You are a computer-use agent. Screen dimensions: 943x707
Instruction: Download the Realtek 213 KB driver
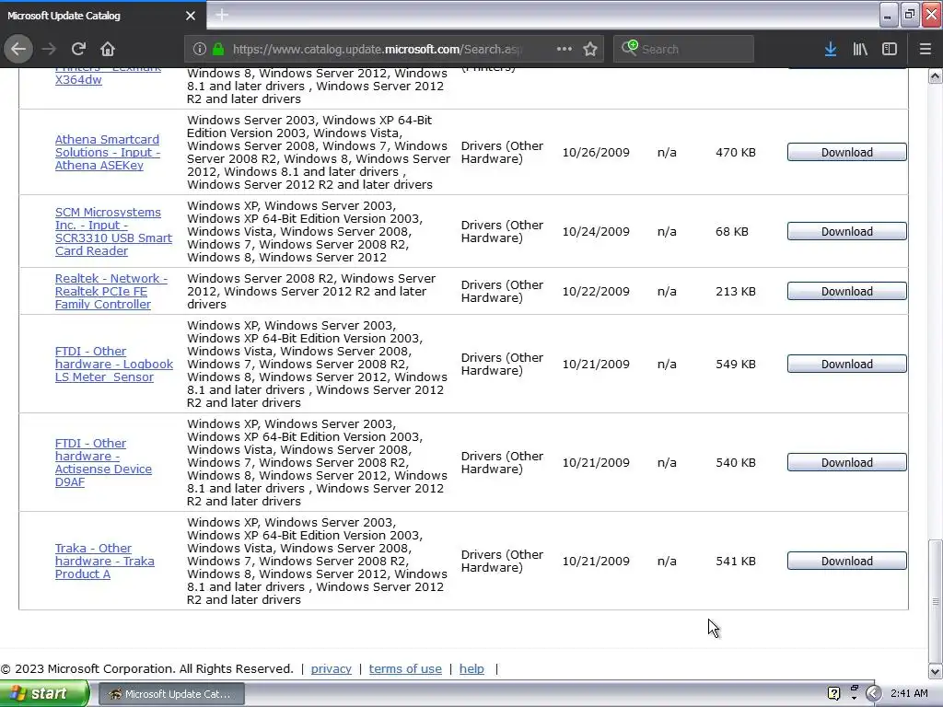[847, 291]
